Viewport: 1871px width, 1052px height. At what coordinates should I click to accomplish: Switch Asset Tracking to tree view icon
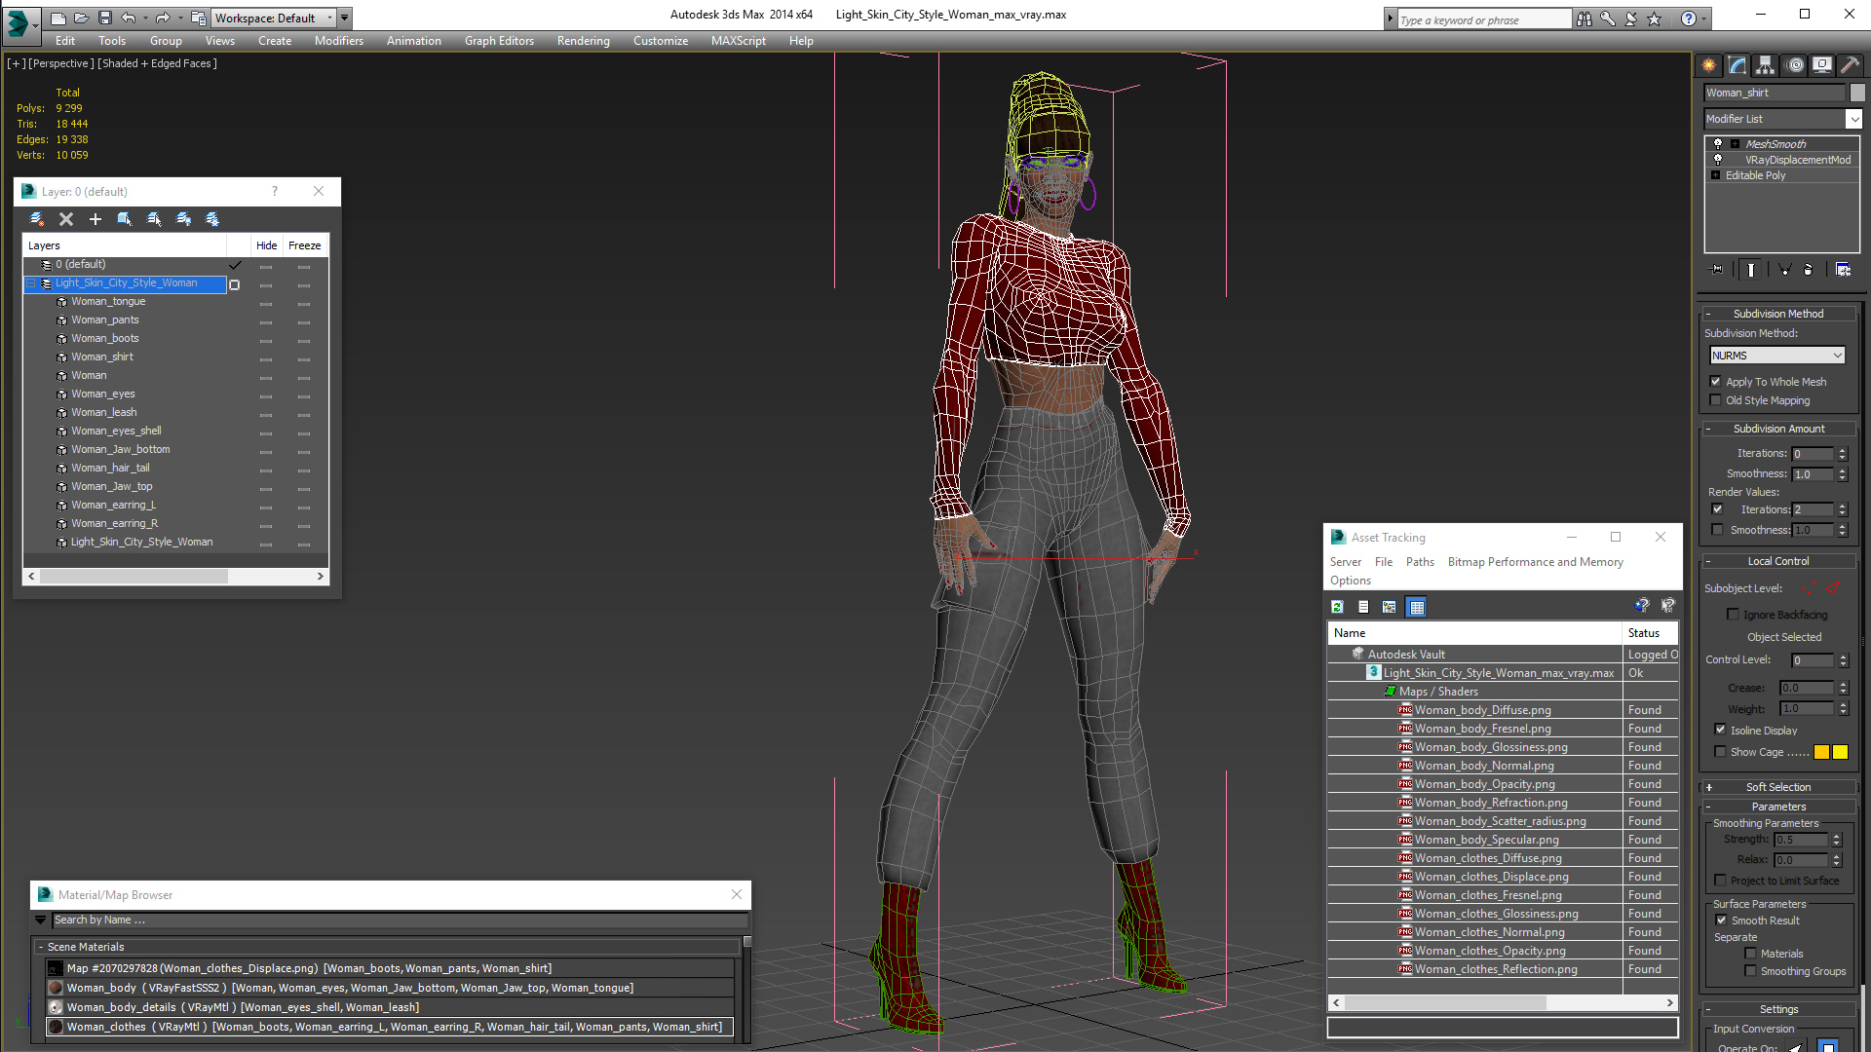click(x=1390, y=607)
